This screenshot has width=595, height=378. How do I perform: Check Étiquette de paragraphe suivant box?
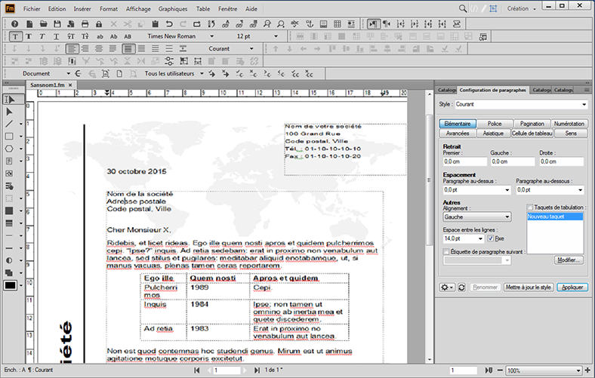[x=446, y=251]
